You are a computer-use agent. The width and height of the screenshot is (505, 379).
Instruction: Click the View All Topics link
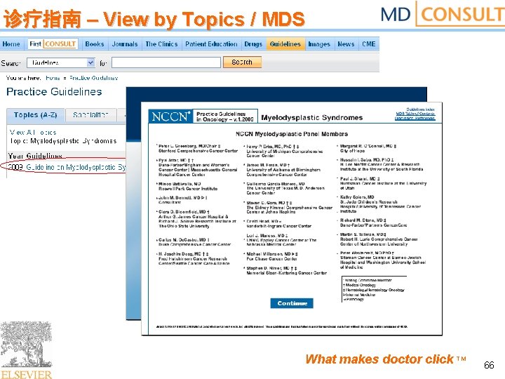[x=33, y=133]
